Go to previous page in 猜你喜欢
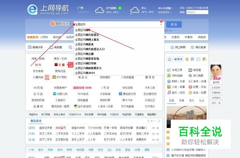This screenshot has height=158, width=240. coord(148,121)
